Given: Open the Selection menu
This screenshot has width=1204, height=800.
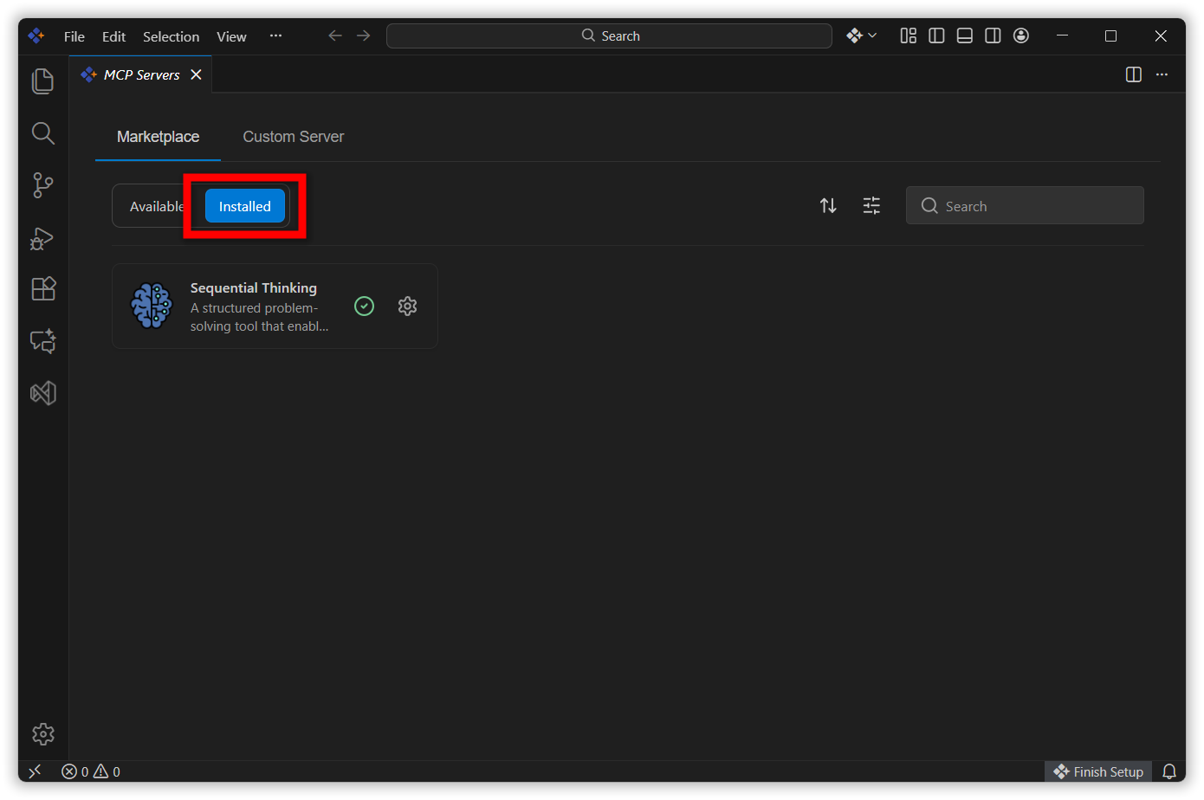Looking at the screenshot, I should pyautogui.click(x=171, y=36).
